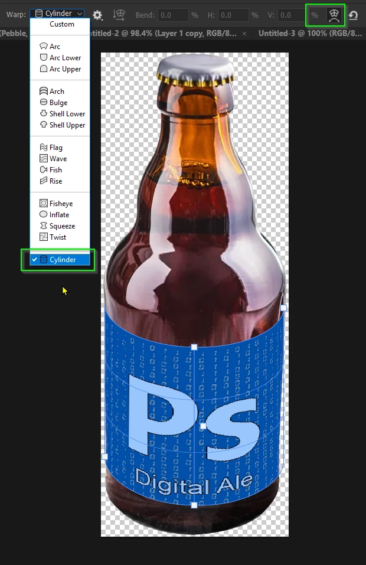Pick Shell Lower warp style
Image resolution: width=366 pixels, height=565 pixels.
pyautogui.click(x=60, y=113)
